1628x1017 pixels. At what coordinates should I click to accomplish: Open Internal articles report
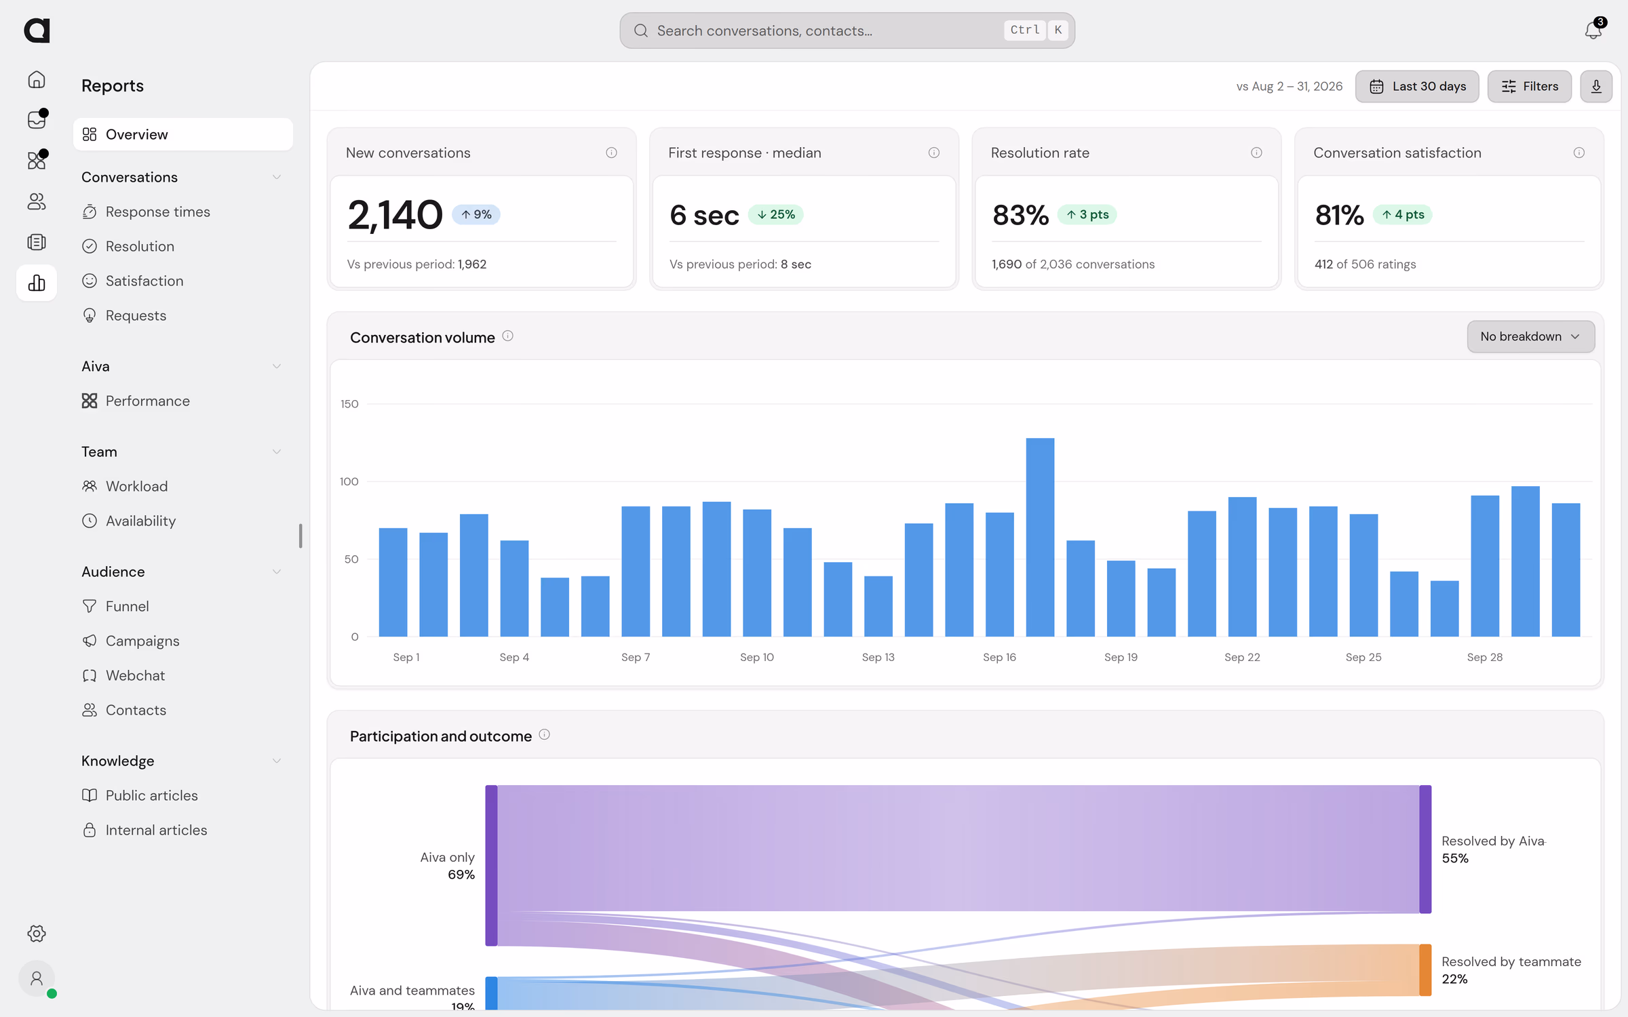[x=183, y=830]
